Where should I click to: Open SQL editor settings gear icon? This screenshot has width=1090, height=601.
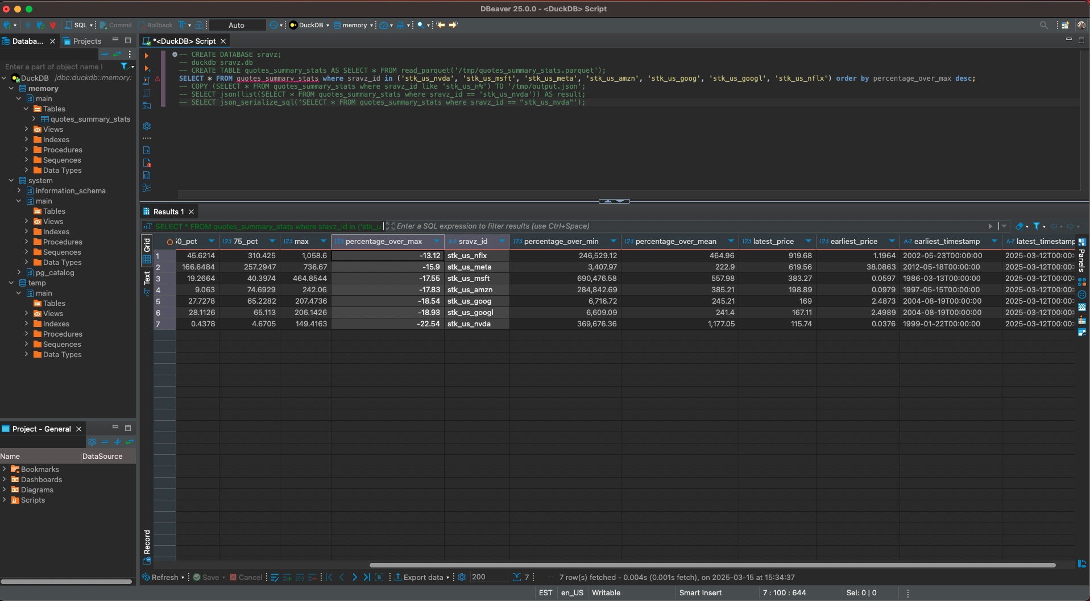(147, 126)
